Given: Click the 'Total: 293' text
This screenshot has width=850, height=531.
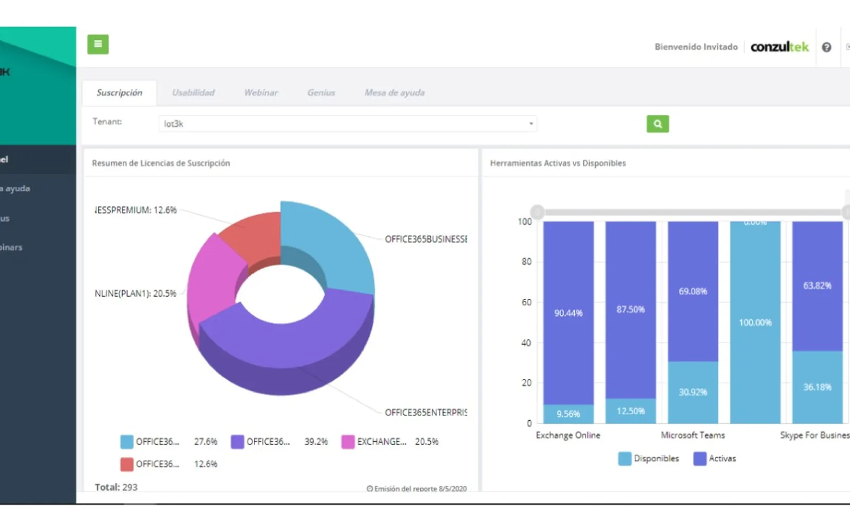Looking at the screenshot, I should point(116,487).
